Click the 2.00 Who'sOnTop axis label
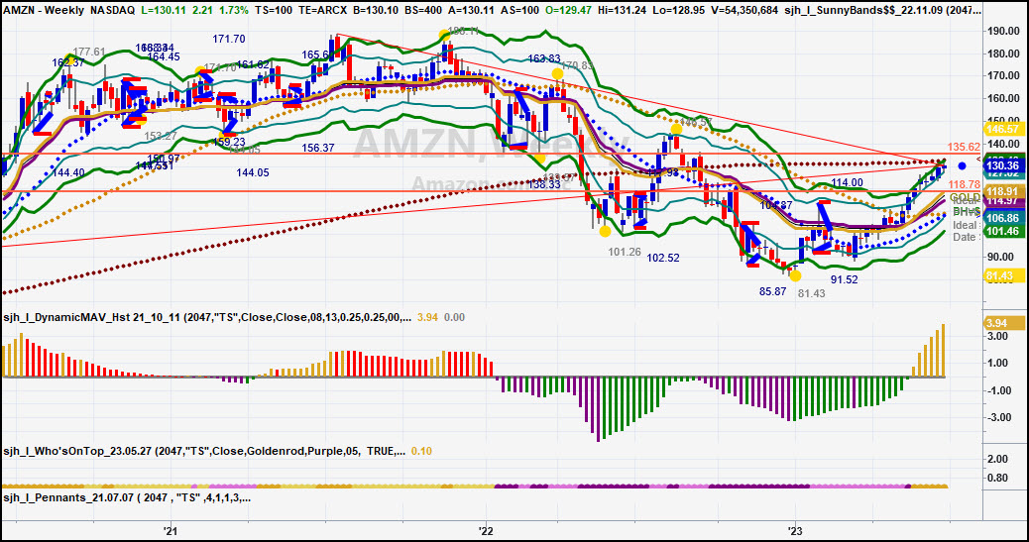 pyautogui.click(x=998, y=460)
